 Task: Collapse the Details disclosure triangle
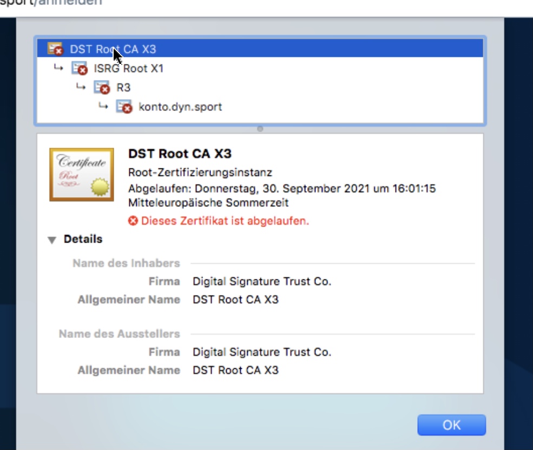pyautogui.click(x=52, y=240)
